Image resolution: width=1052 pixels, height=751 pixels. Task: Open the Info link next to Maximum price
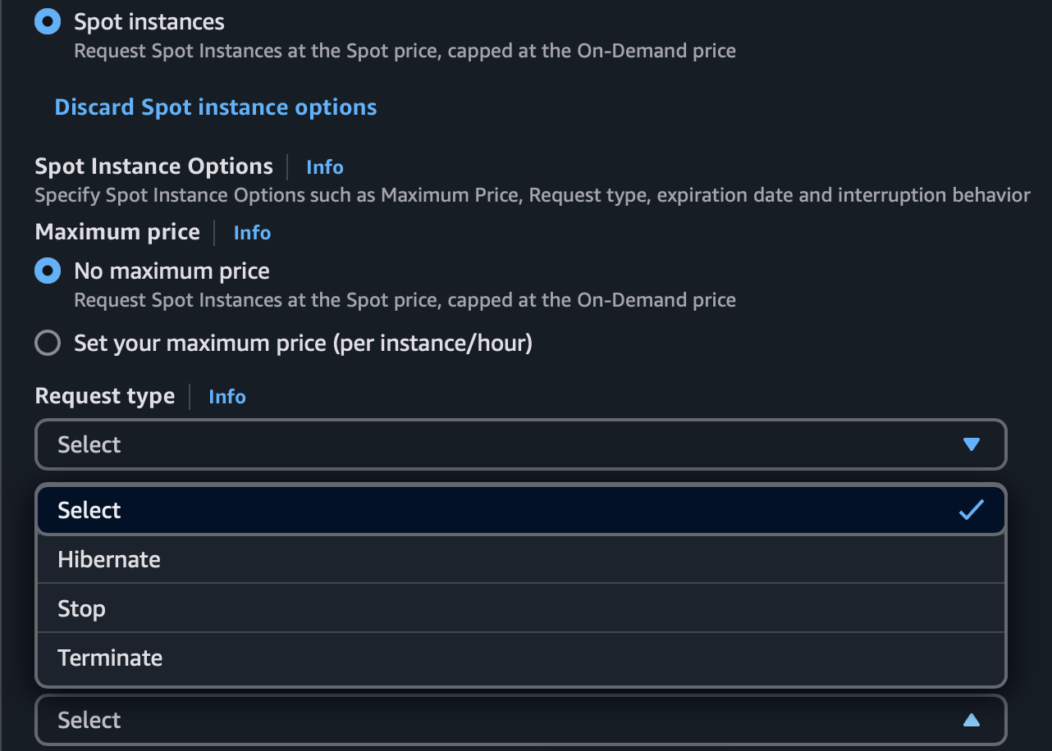[x=252, y=233]
